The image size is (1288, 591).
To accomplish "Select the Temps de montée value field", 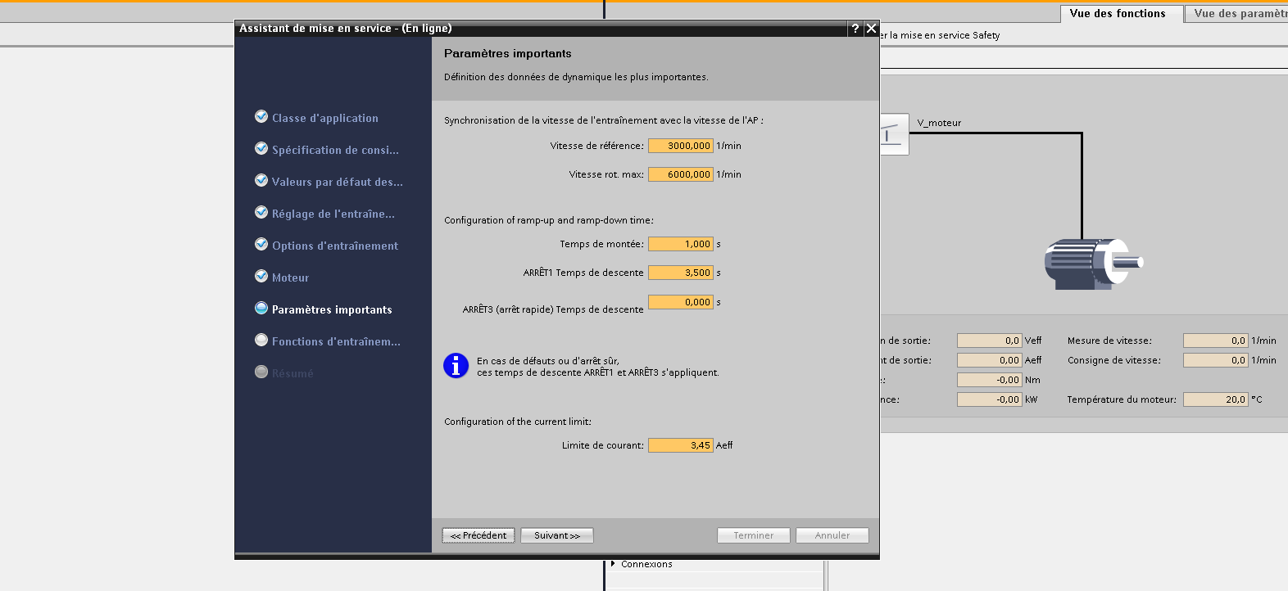I will 680,244.
